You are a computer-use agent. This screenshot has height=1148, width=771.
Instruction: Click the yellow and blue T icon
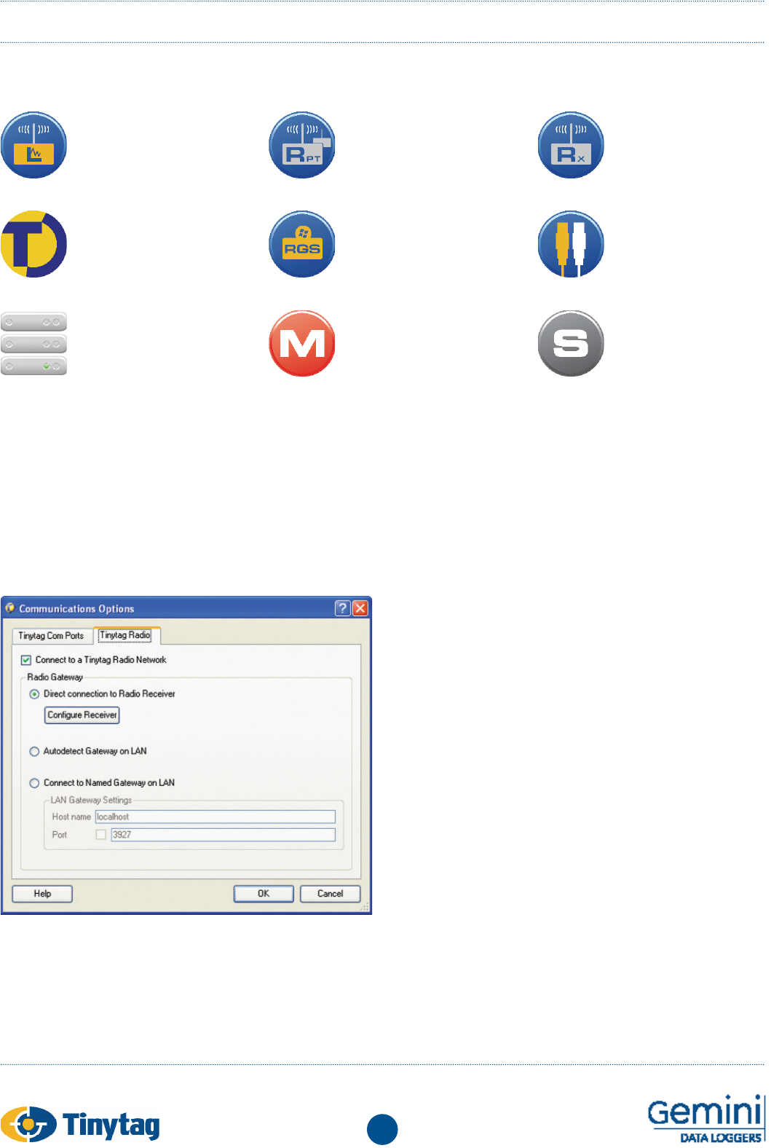[33, 244]
